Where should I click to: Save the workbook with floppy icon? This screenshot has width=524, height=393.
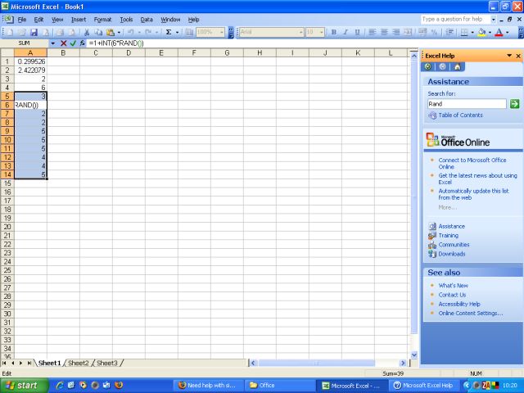coord(34,32)
